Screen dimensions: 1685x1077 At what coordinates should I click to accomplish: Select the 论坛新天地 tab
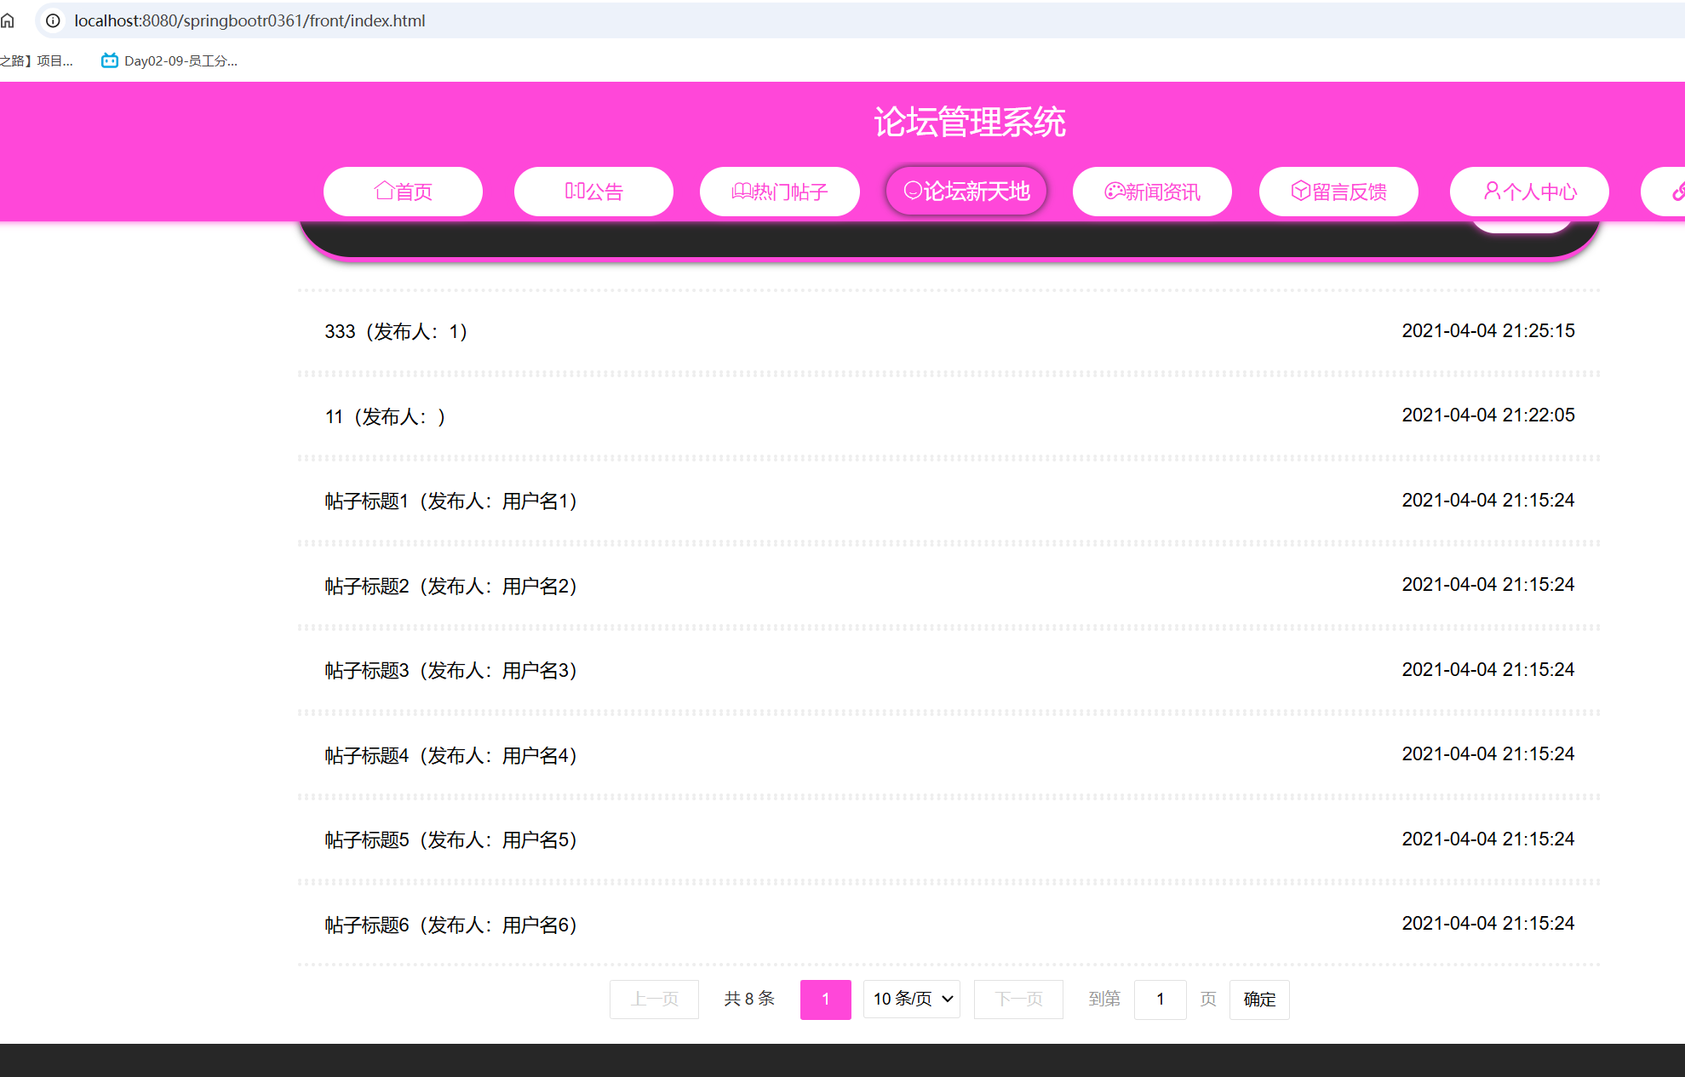(966, 191)
